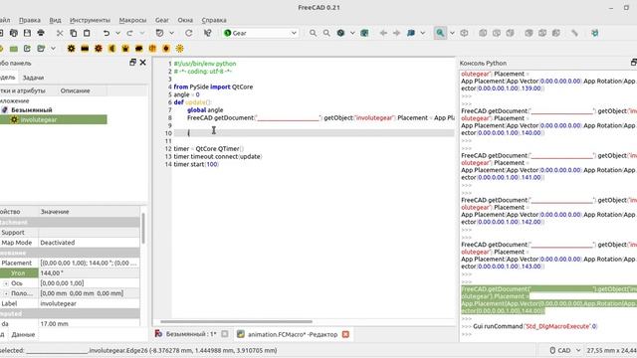Open the draw style dropdown arrow
This screenshot has width=637, height=358.
(x=352, y=33)
